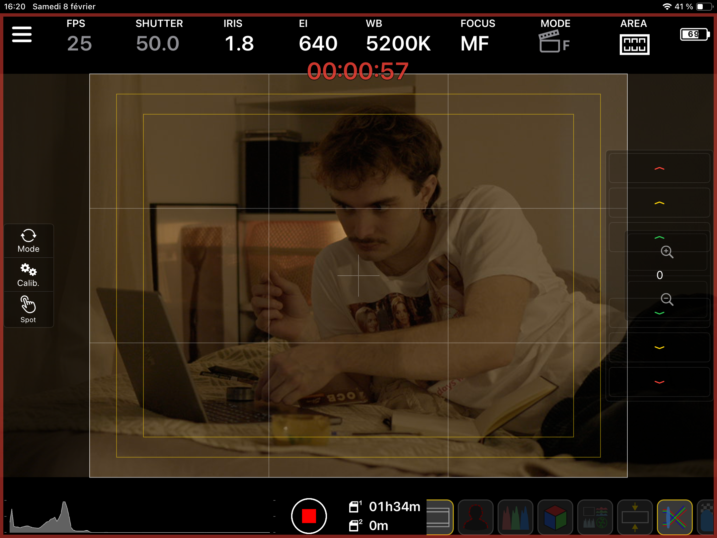717x538 pixels.
Task: Stop recording with the red button
Action: (309, 516)
